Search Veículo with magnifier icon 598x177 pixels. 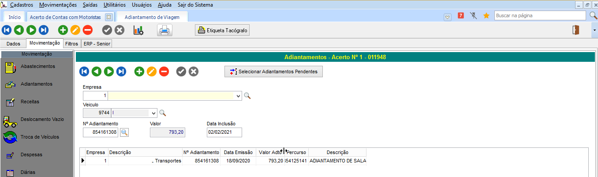point(163,113)
